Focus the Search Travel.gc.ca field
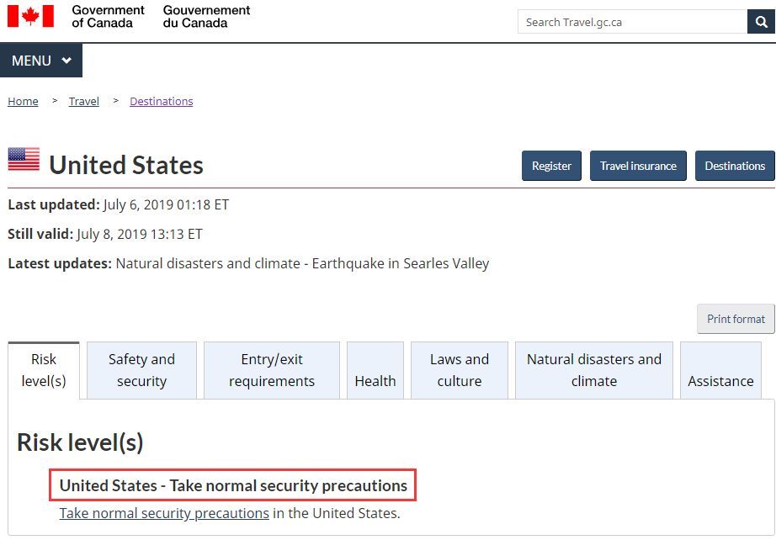Viewport: 776px width, 540px height. click(632, 22)
